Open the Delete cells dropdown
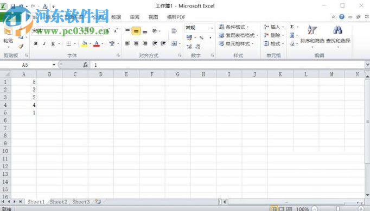Viewport: 370px width, 211px height. [283, 35]
